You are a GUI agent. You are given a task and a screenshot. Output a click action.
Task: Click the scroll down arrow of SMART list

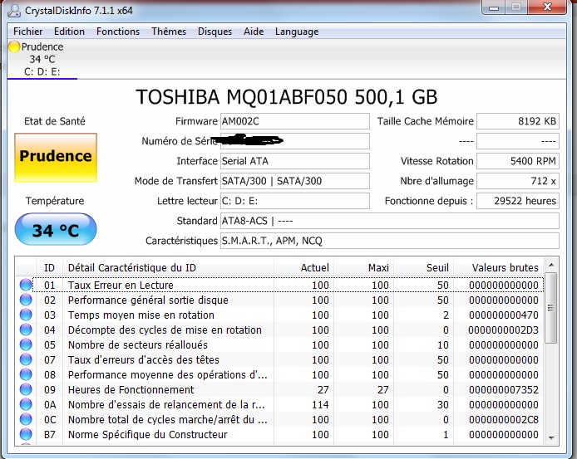coord(551,437)
